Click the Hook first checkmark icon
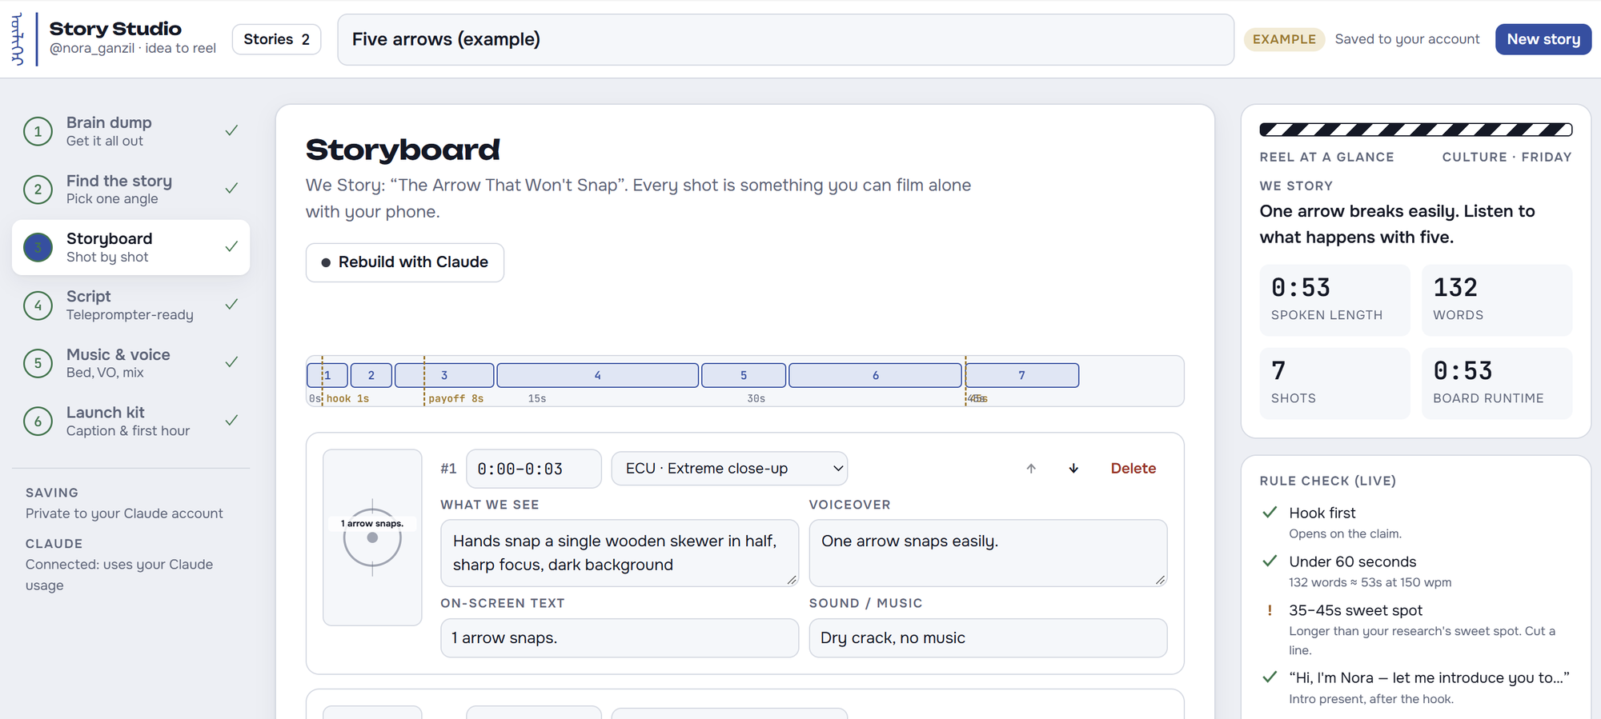The image size is (1601, 719). 1270,513
